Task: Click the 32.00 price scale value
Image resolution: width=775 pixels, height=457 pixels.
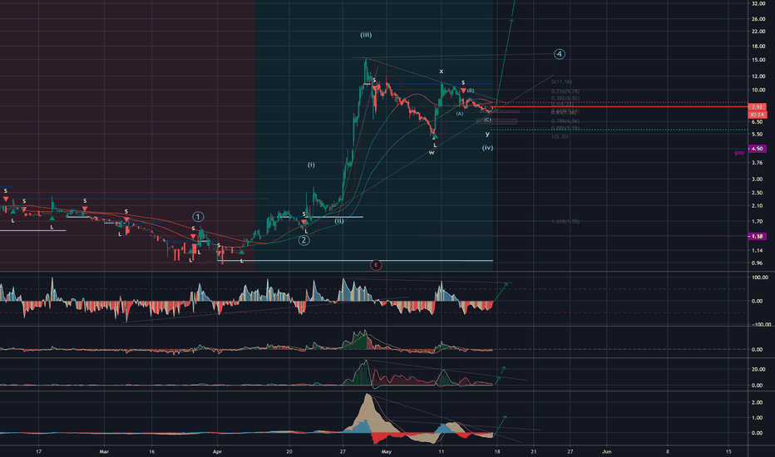Action: pyautogui.click(x=758, y=4)
